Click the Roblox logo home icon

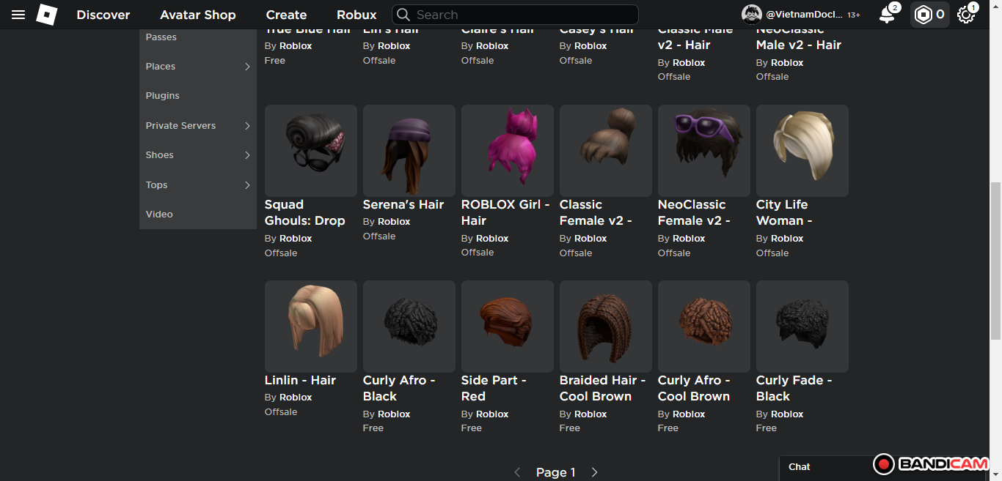pos(47,15)
